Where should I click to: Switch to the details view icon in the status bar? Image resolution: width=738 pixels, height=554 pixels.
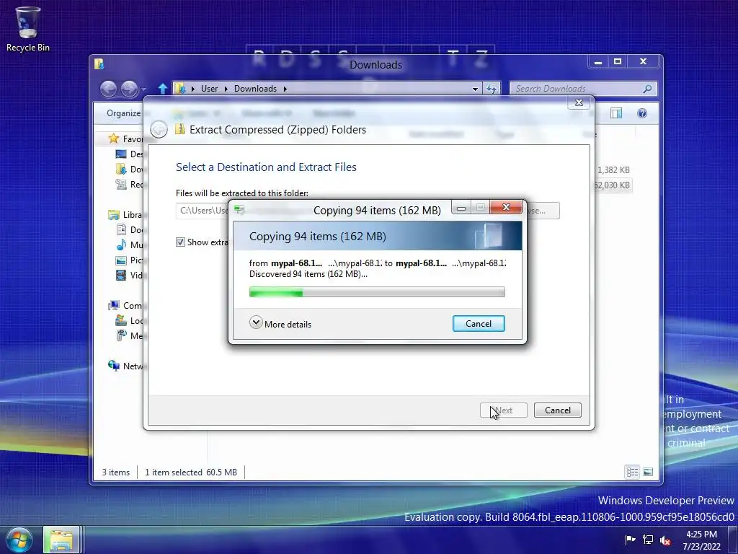click(632, 472)
